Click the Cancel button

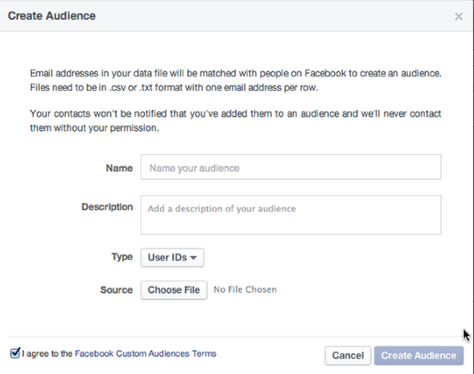(348, 355)
